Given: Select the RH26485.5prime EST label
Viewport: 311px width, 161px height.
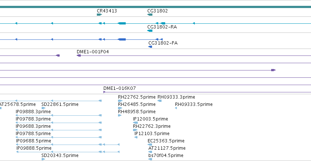Looking at the screenshot, I should click(x=137, y=104).
